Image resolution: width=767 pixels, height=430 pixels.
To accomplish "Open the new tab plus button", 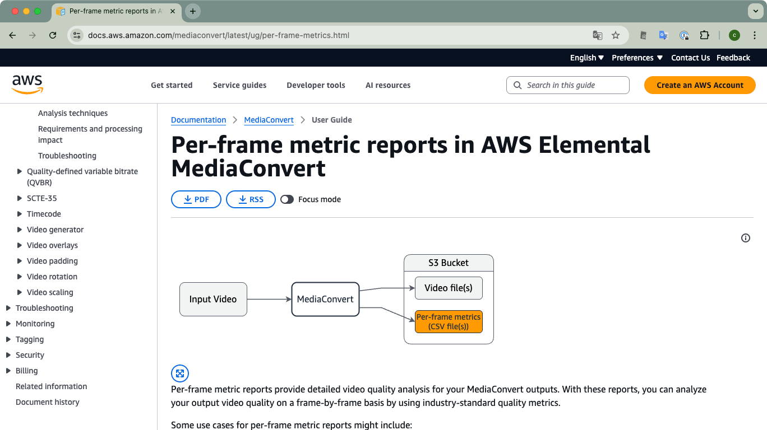I will pyautogui.click(x=193, y=11).
